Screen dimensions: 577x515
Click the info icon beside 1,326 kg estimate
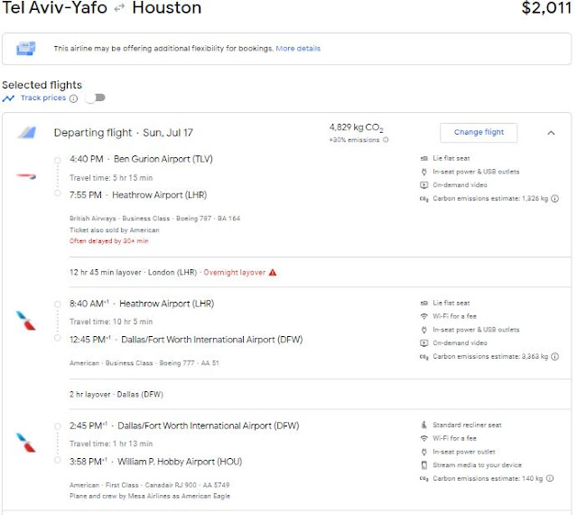(x=554, y=199)
